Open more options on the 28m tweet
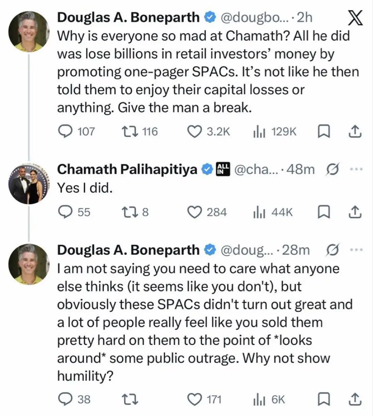Image resolution: width=373 pixels, height=416 pixels. tap(356, 250)
